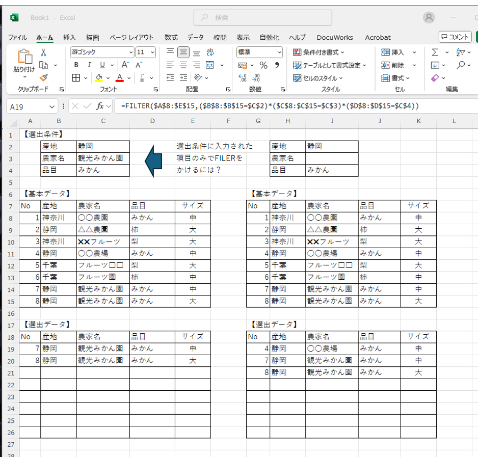Click Merge and Center icon

210,65
